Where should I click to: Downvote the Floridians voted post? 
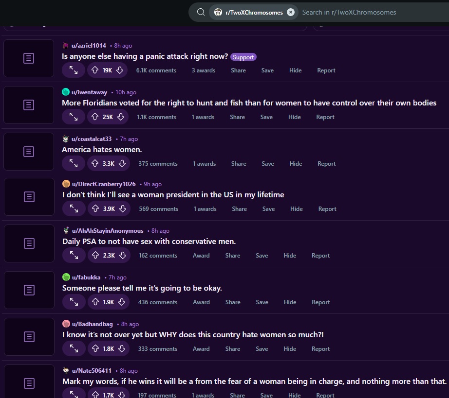(121, 117)
